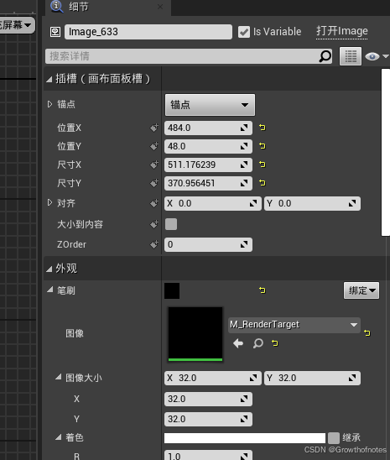This screenshot has width=390, height=460.
Task: Click anchor-relative icon for 大小到内容
Action: coord(154,224)
